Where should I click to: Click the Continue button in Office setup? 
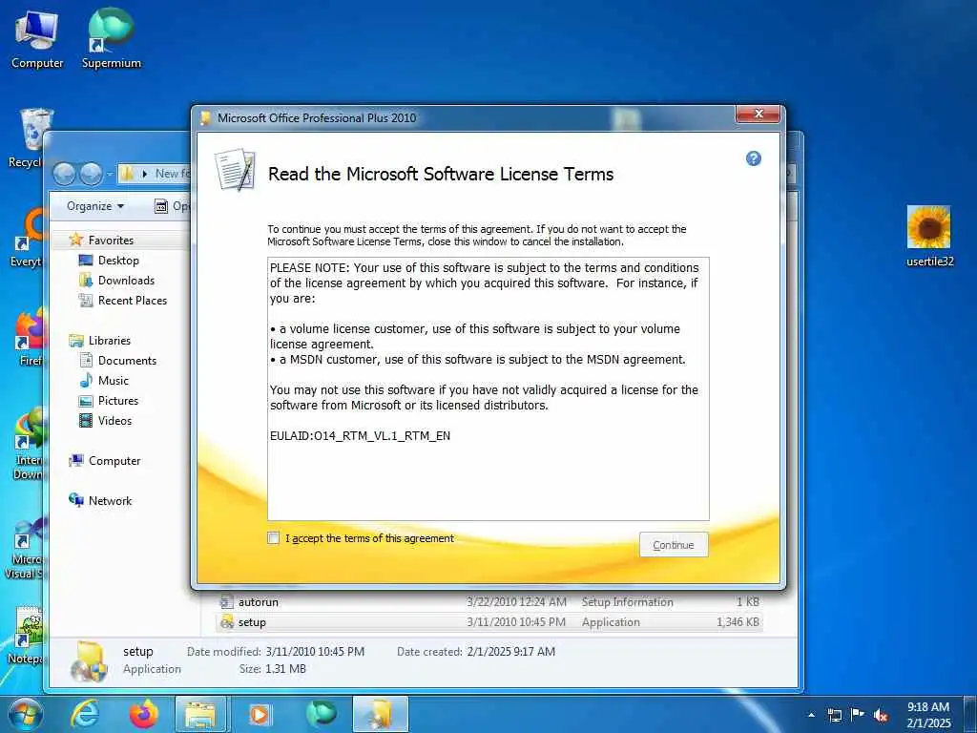click(674, 545)
